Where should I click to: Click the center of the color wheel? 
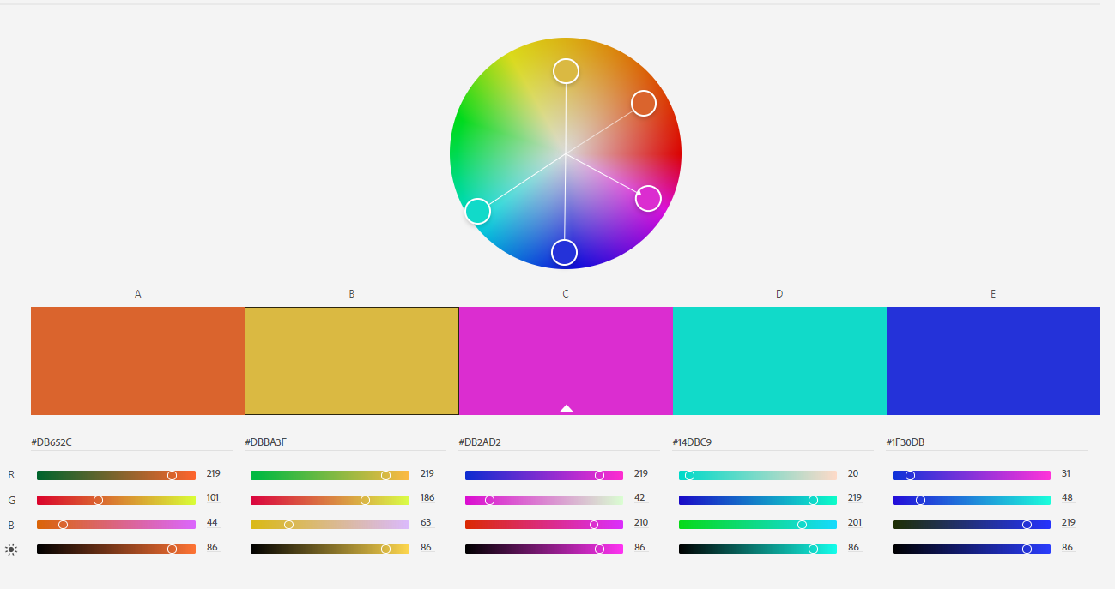pyautogui.click(x=566, y=154)
